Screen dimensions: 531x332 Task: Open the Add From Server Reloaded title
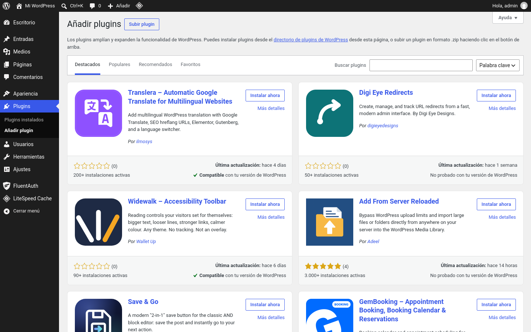(399, 201)
